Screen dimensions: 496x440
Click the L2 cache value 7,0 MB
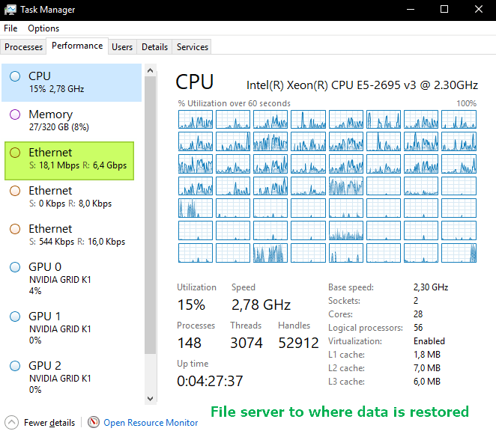[x=427, y=368]
